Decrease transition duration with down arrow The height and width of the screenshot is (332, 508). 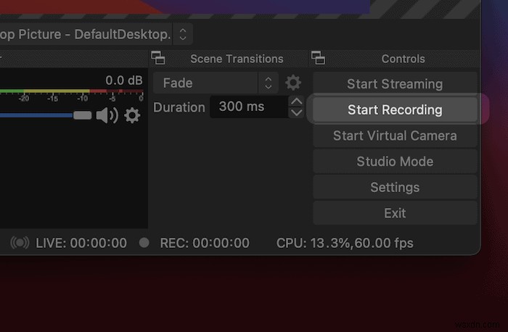point(296,112)
